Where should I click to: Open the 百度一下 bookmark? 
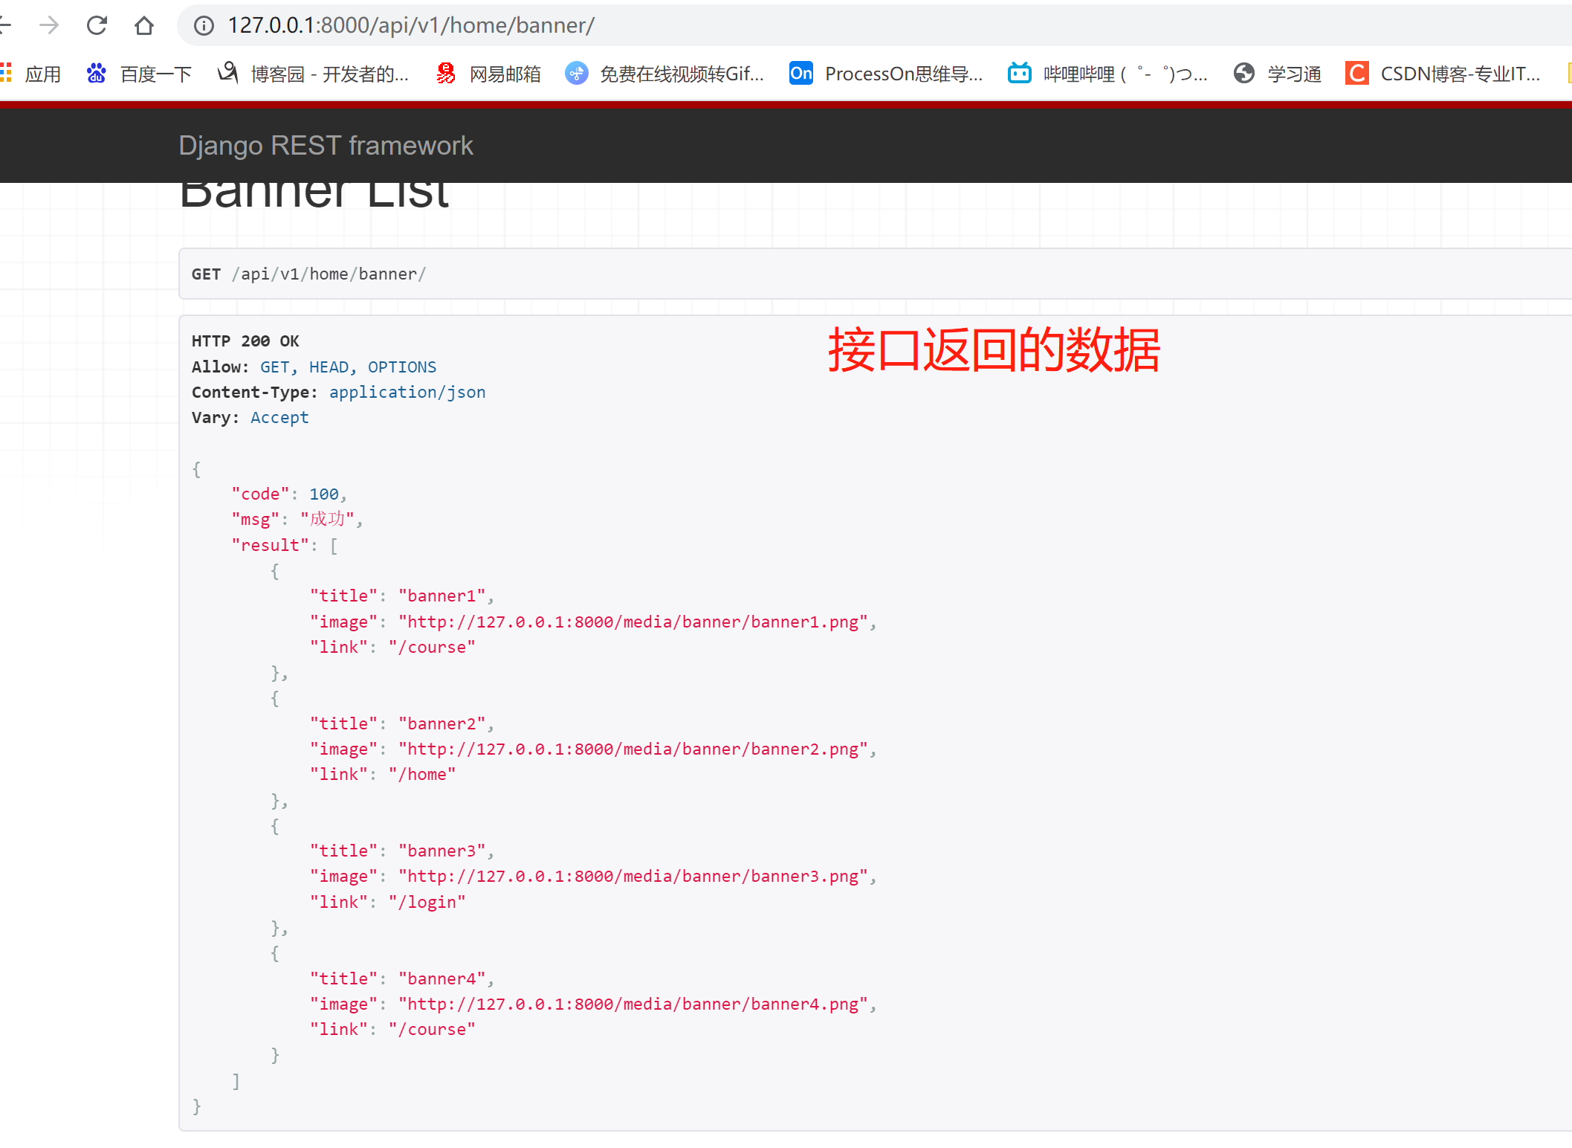pyautogui.click(x=140, y=74)
